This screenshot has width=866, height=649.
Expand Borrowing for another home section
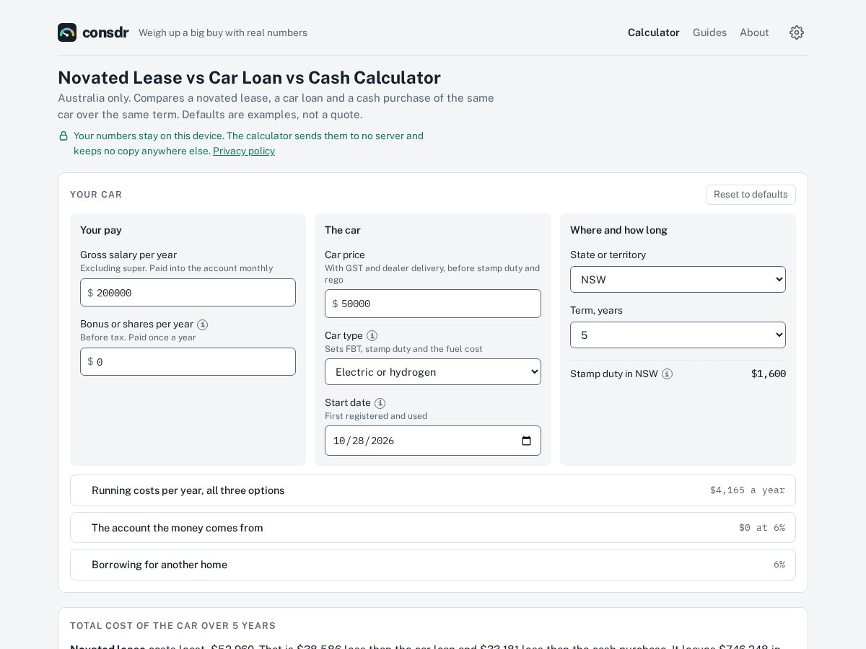pos(433,565)
